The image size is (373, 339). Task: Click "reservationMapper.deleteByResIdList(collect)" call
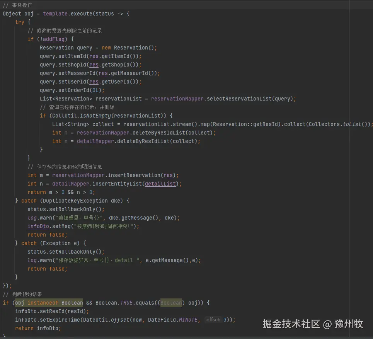click(x=145, y=133)
